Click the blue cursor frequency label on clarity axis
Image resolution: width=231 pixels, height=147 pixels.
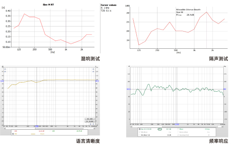[37, 126]
